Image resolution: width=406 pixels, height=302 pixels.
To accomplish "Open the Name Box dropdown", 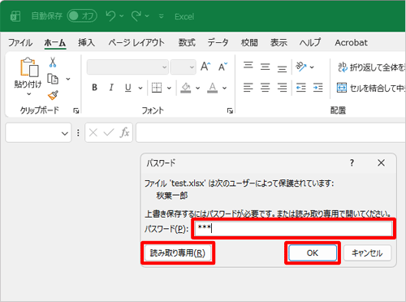I will [x=64, y=133].
